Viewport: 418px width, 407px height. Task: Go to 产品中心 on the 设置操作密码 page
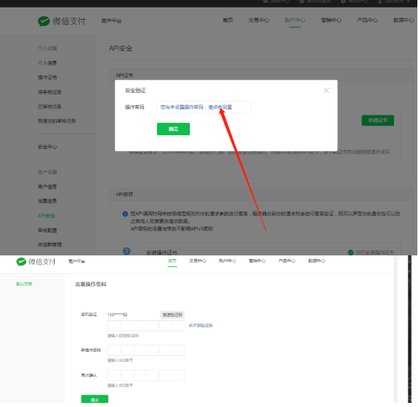[x=287, y=261]
